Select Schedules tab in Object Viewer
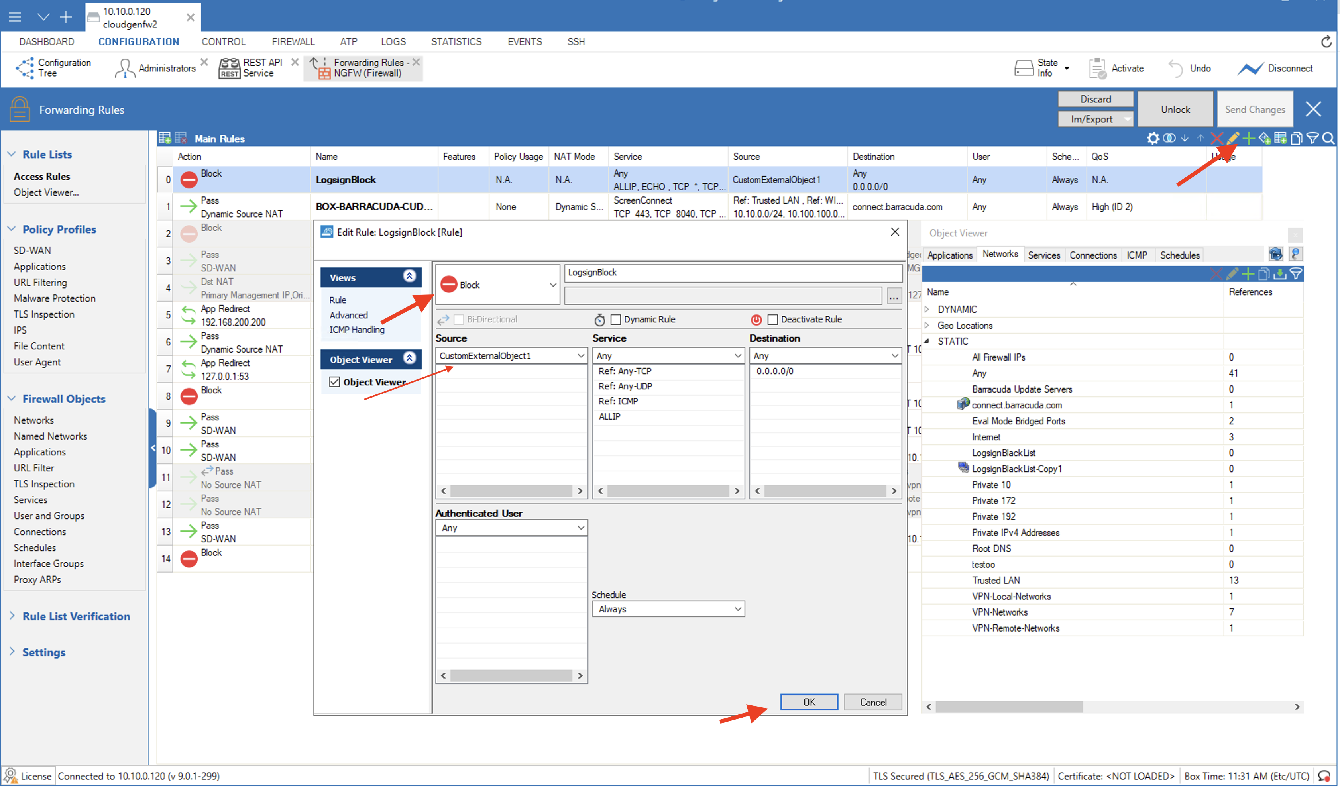Screen dimensions: 1340x789 (1180, 255)
